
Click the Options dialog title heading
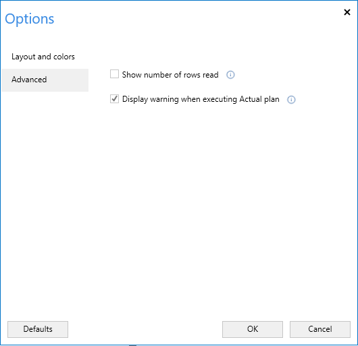click(x=30, y=19)
